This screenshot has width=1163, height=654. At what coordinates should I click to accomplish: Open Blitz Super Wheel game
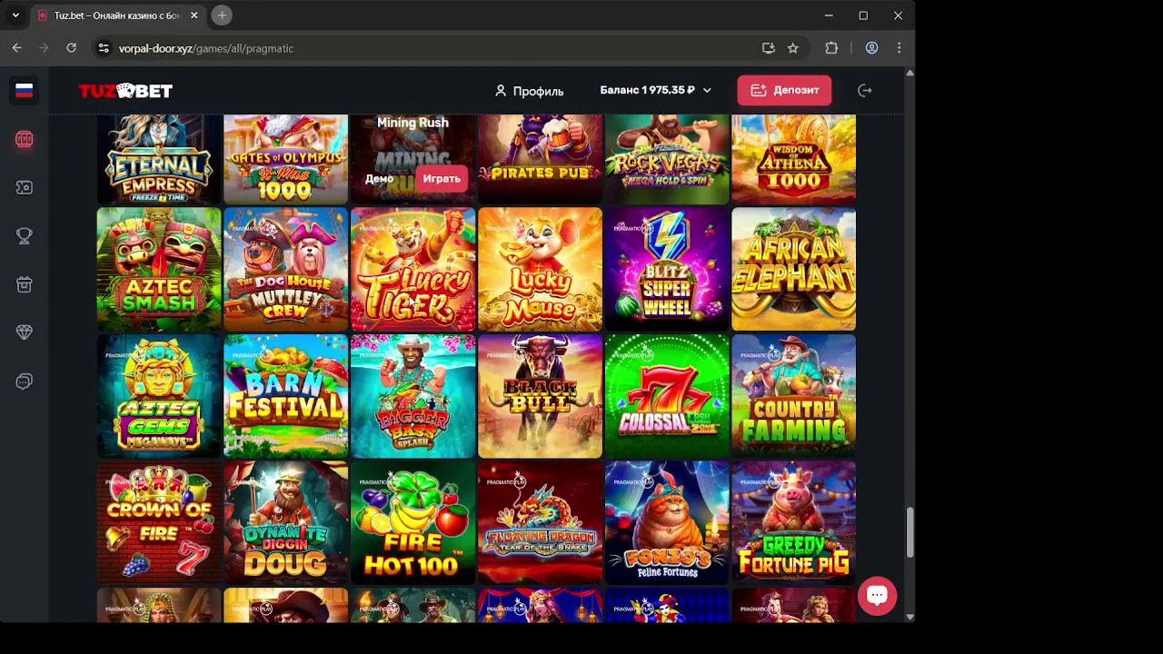pyautogui.click(x=667, y=269)
